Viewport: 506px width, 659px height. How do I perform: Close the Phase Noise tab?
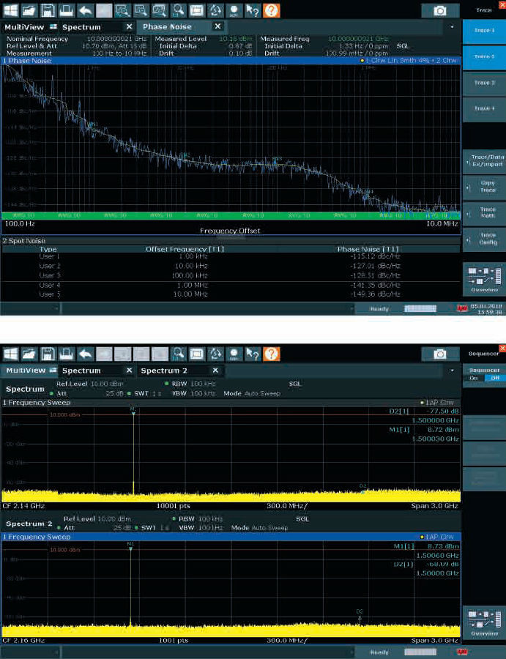coord(217,26)
